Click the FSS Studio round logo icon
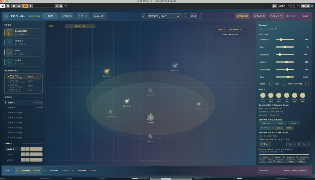Viewport: 315px width, 180px height. (6, 16)
